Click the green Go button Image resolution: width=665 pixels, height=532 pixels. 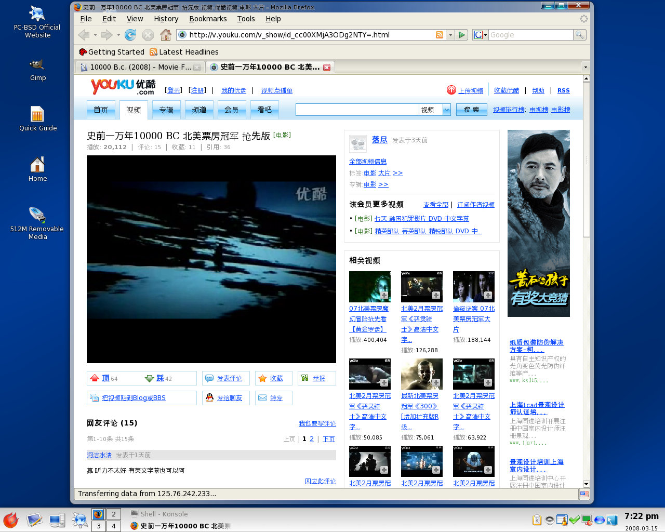click(x=462, y=35)
